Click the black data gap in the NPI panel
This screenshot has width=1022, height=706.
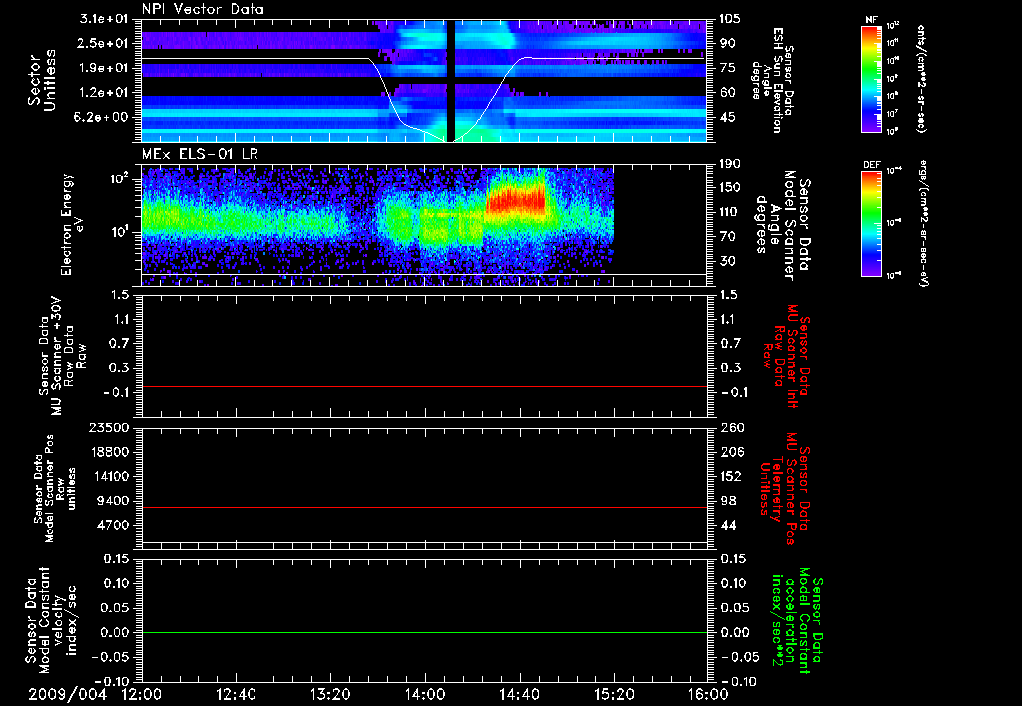coord(450,78)
